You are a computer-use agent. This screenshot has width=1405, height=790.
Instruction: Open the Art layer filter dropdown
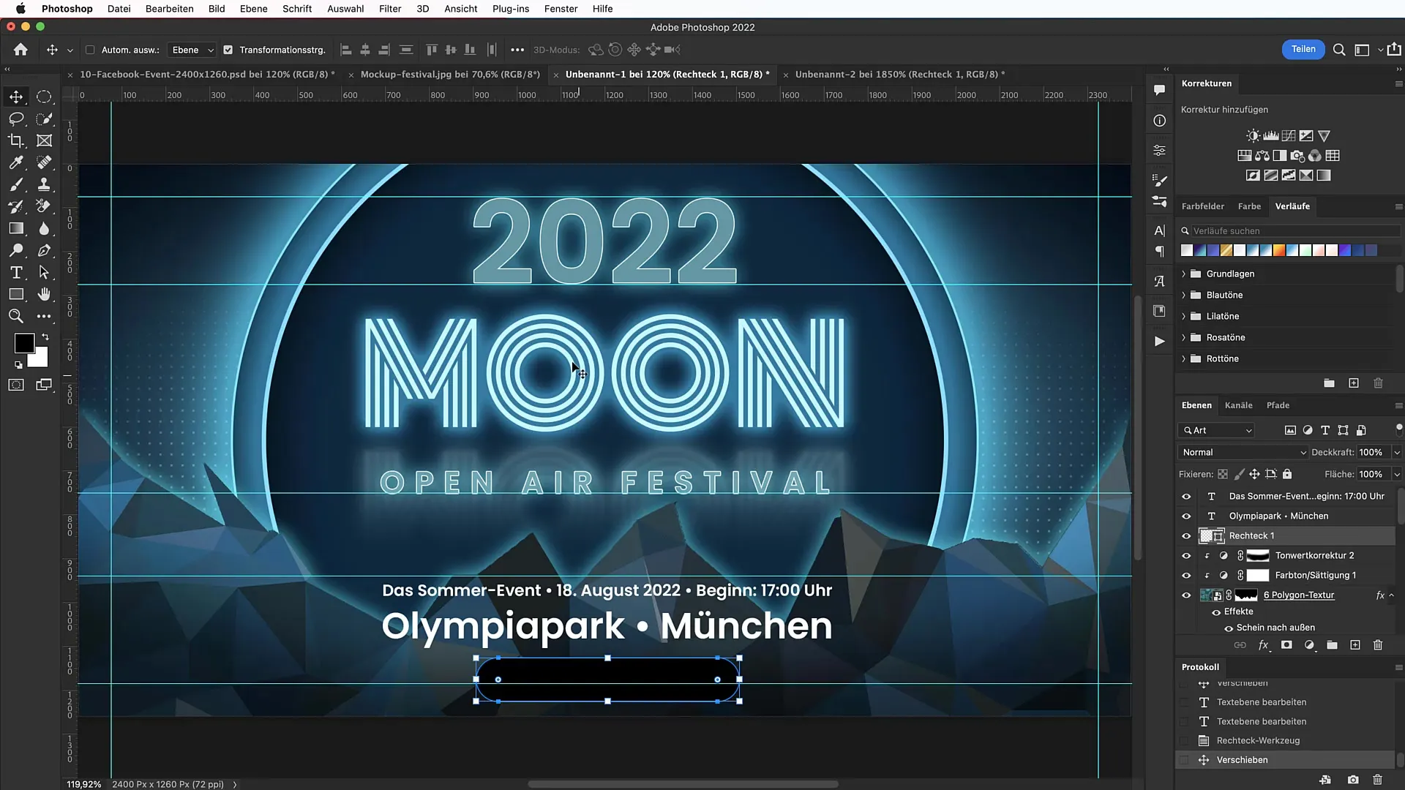[1217, 431]
